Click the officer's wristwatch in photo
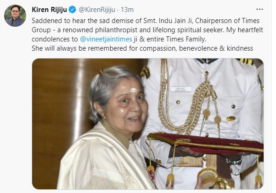Screen dimensions: 276x193 235,161
